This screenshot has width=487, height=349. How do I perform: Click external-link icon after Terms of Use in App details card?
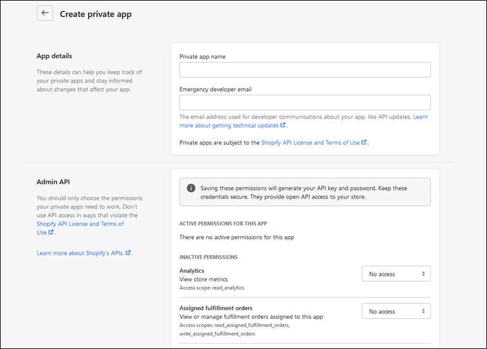pos(364,143)
